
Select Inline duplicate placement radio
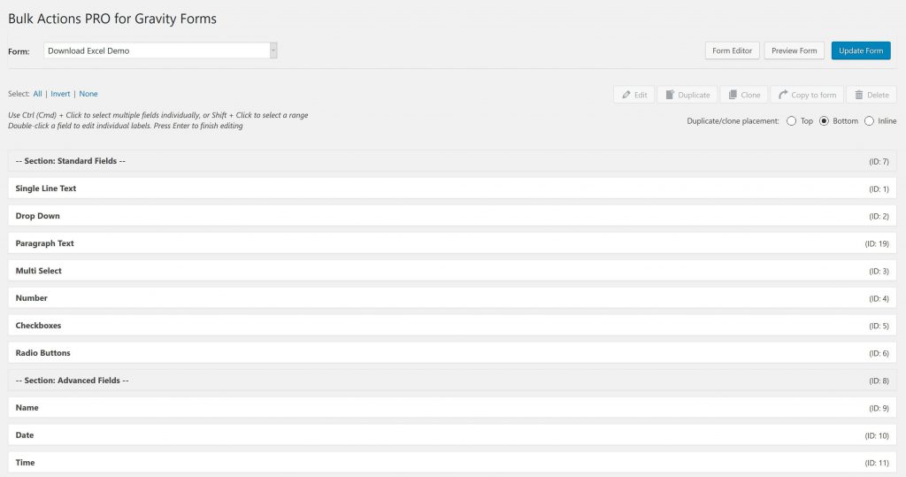[869, 121]
